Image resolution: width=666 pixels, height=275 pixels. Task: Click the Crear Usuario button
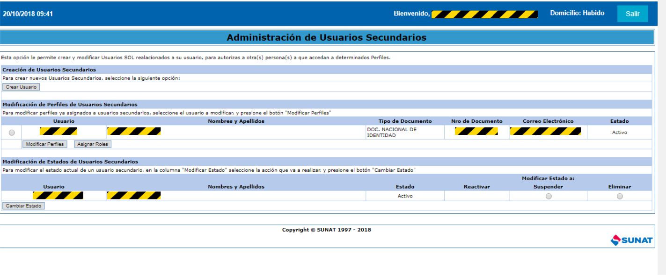[x=21, y=87]
